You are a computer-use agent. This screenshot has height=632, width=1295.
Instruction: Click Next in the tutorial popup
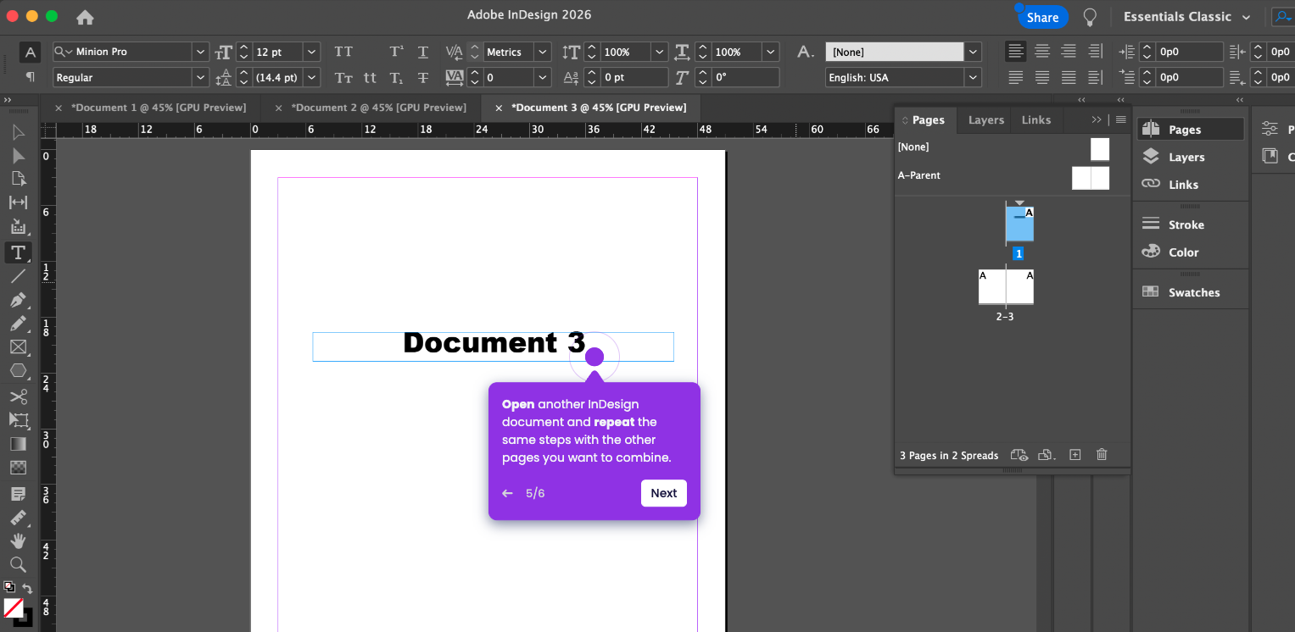click(663, 493)
